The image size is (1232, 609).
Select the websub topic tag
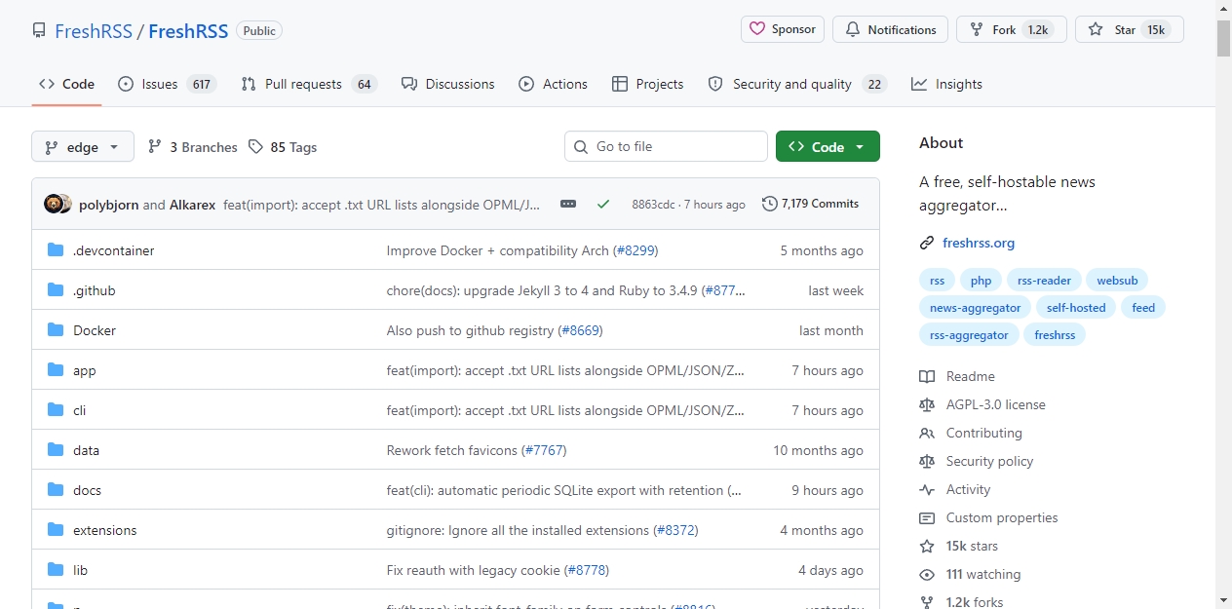tap(1117, 281)
